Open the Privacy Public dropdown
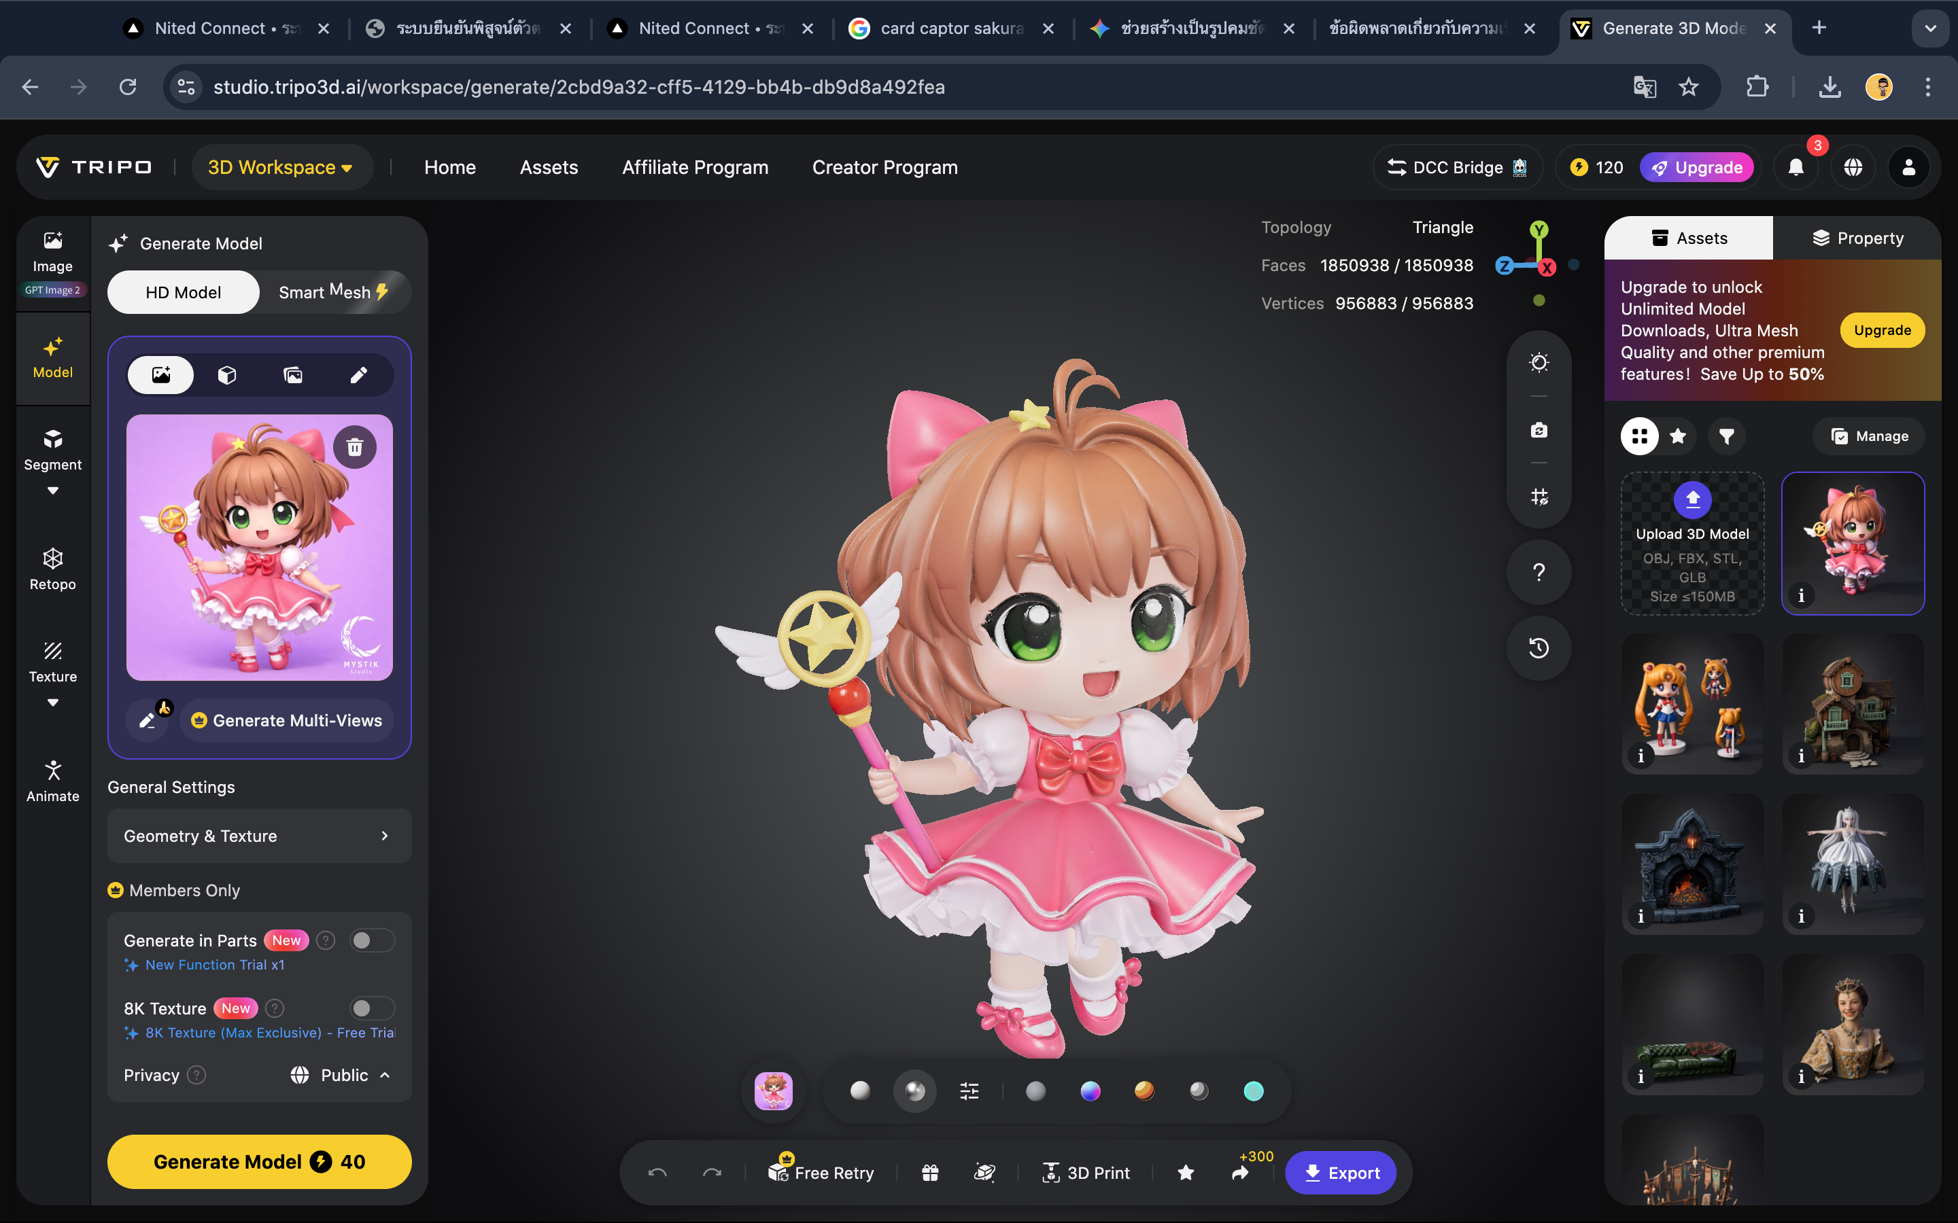 click(x=341, y=1075)
